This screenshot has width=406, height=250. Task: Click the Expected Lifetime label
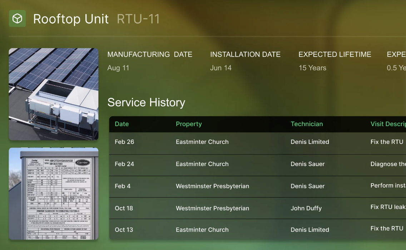coord(335,54)
